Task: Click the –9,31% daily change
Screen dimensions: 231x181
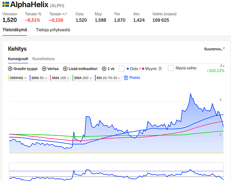Action: [33, 20]
